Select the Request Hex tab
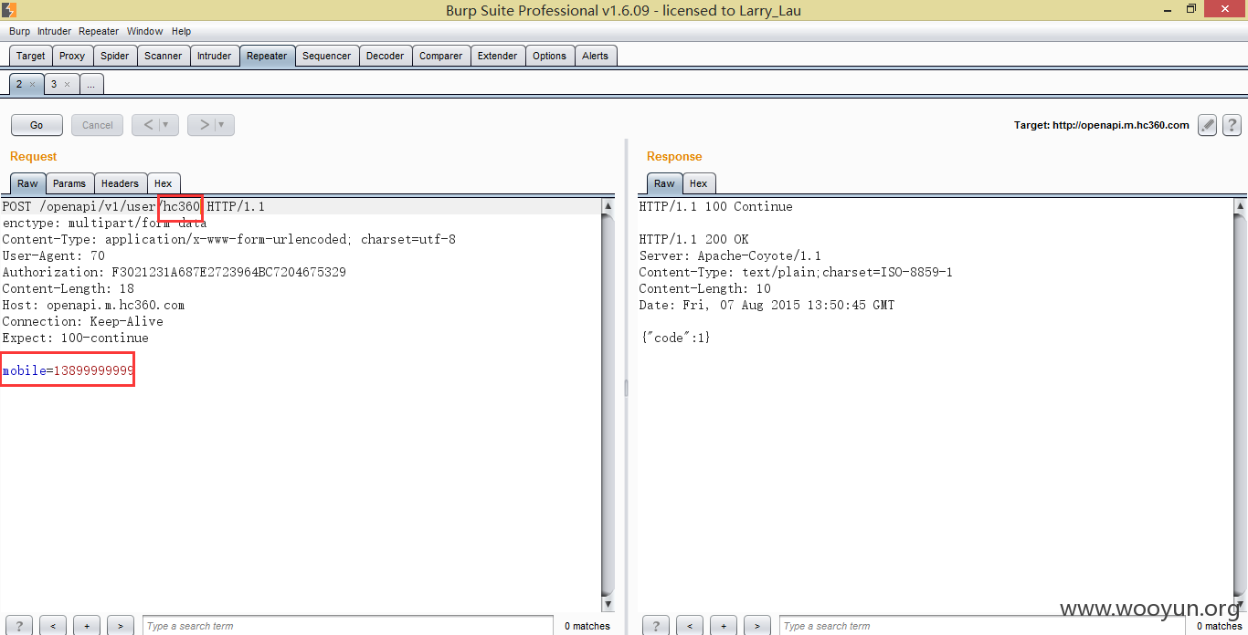1248x635 pixels. [x=164, y=183]
